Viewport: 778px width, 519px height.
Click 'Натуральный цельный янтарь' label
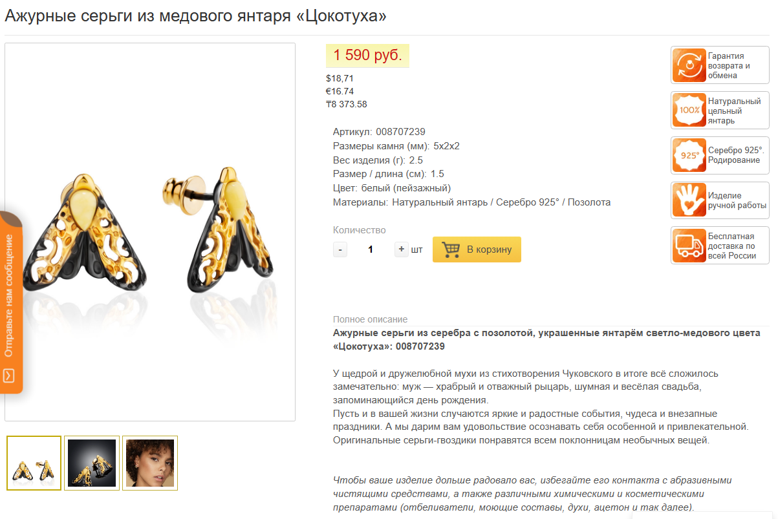pyautogui.click(x=734, y=111)
